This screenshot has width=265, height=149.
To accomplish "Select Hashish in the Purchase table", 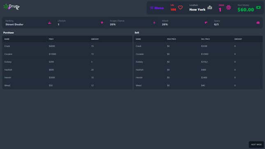I will 67,70.
